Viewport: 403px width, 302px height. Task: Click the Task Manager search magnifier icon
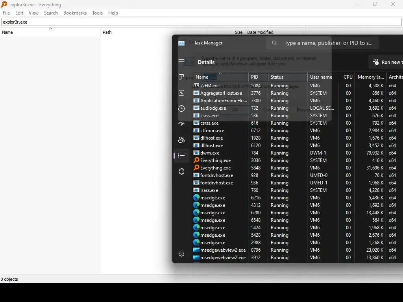274,43
